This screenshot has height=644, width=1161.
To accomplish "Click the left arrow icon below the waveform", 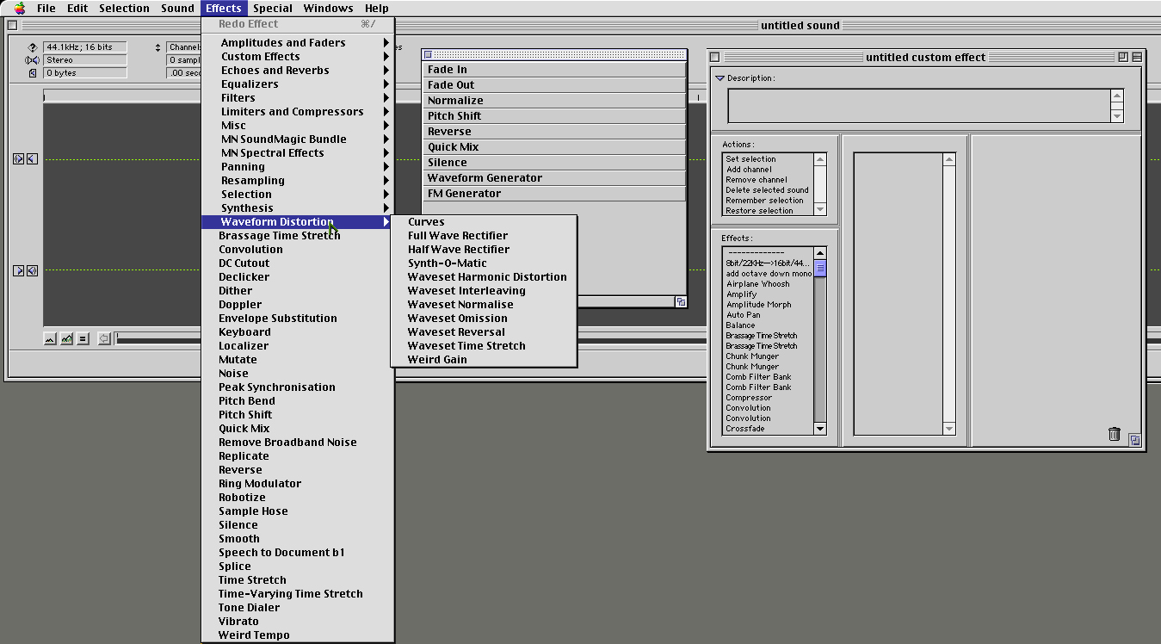I will tap(104, 339).
